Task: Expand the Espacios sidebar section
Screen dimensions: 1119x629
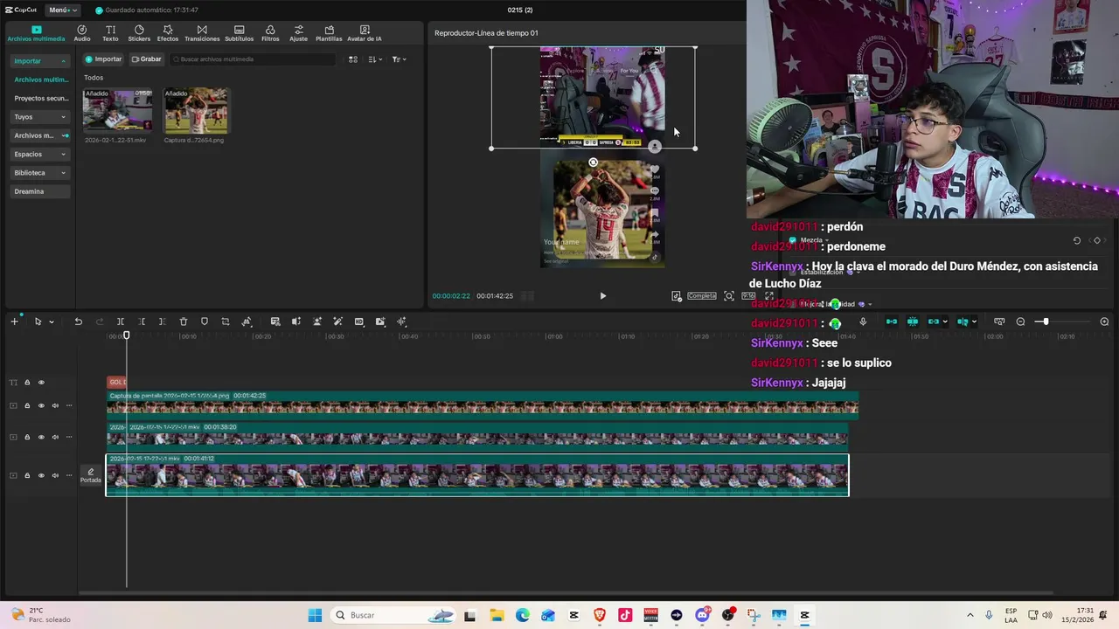Action: tap(39, 154)
